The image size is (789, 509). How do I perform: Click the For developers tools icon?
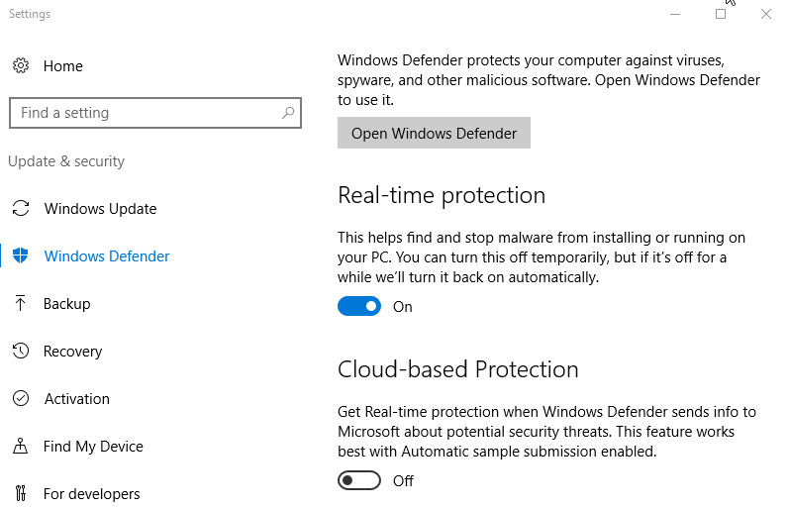pyautogui.click(x=20, y=493)
